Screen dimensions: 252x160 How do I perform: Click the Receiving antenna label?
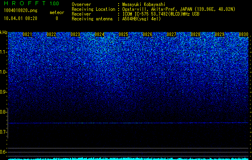(92, 19)
